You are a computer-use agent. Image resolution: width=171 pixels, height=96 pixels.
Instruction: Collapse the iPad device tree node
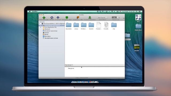pos(40,24)
